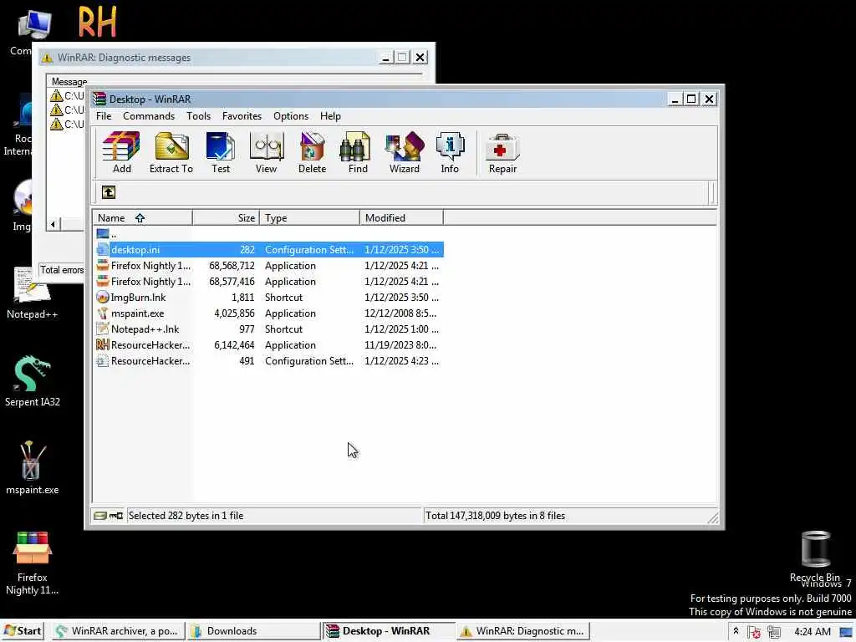The width and height of the screenshot is (856, 642).
Task: Run the Test archive tool
Action: point(220,152)
